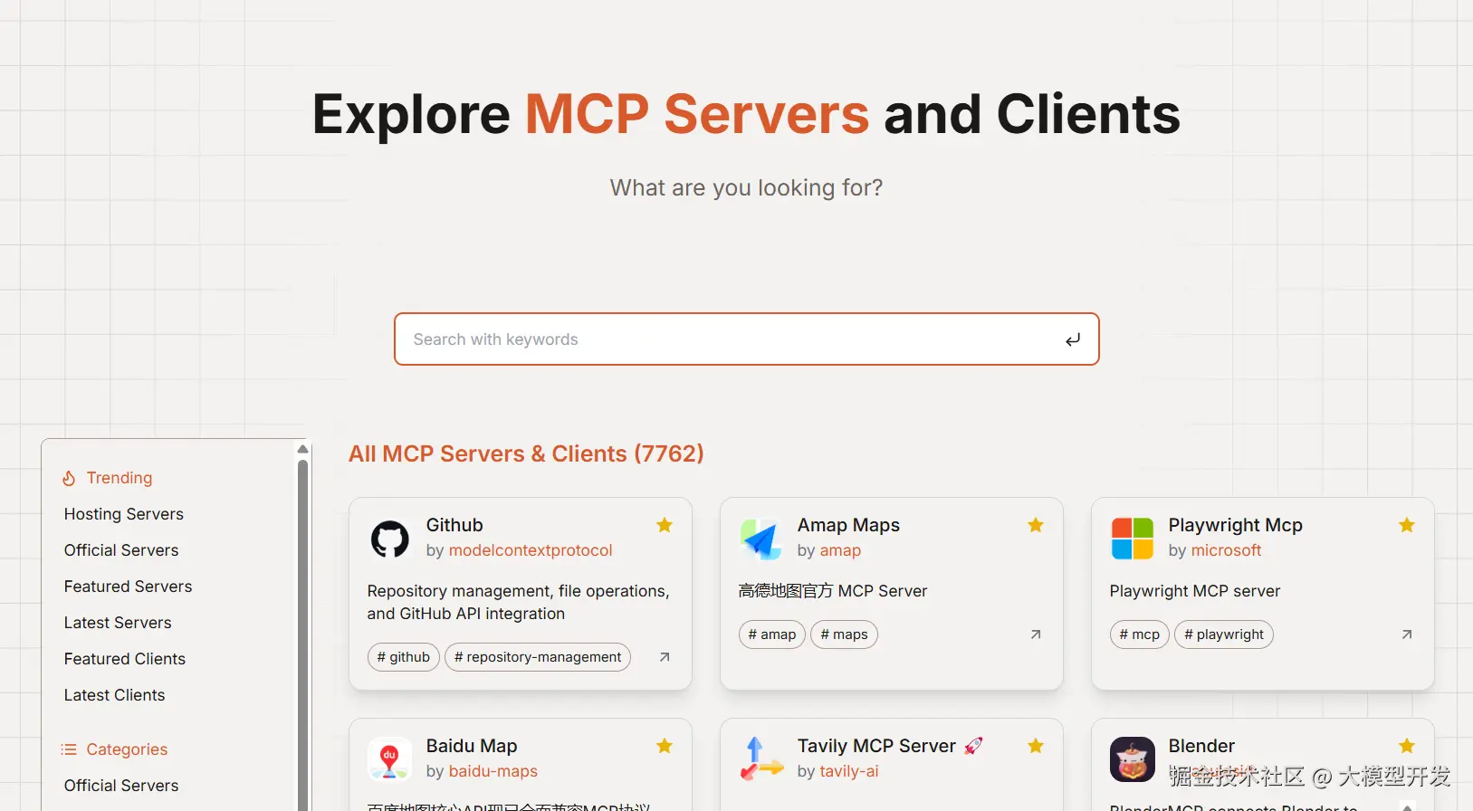Screen dimensions: 1473x811
Task: Open the amap author link
Action: coord(840,550)
